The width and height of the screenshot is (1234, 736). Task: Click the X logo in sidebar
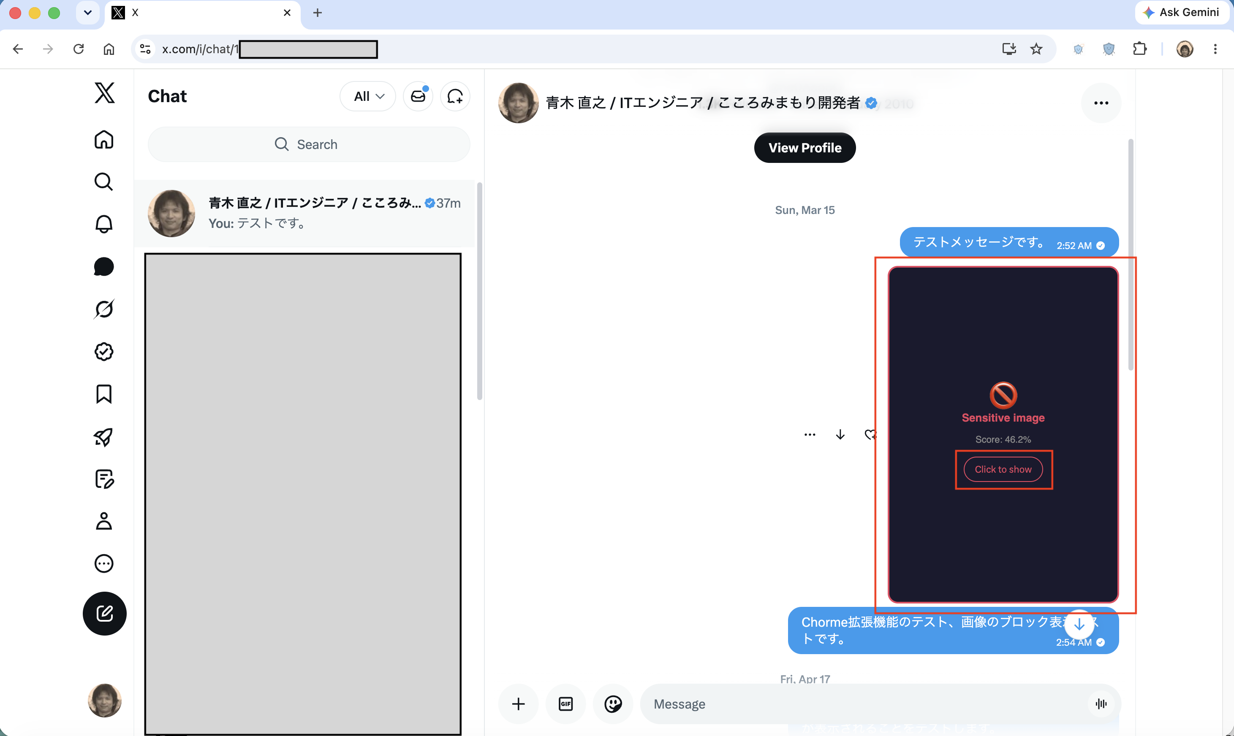(x=104, y=93)
